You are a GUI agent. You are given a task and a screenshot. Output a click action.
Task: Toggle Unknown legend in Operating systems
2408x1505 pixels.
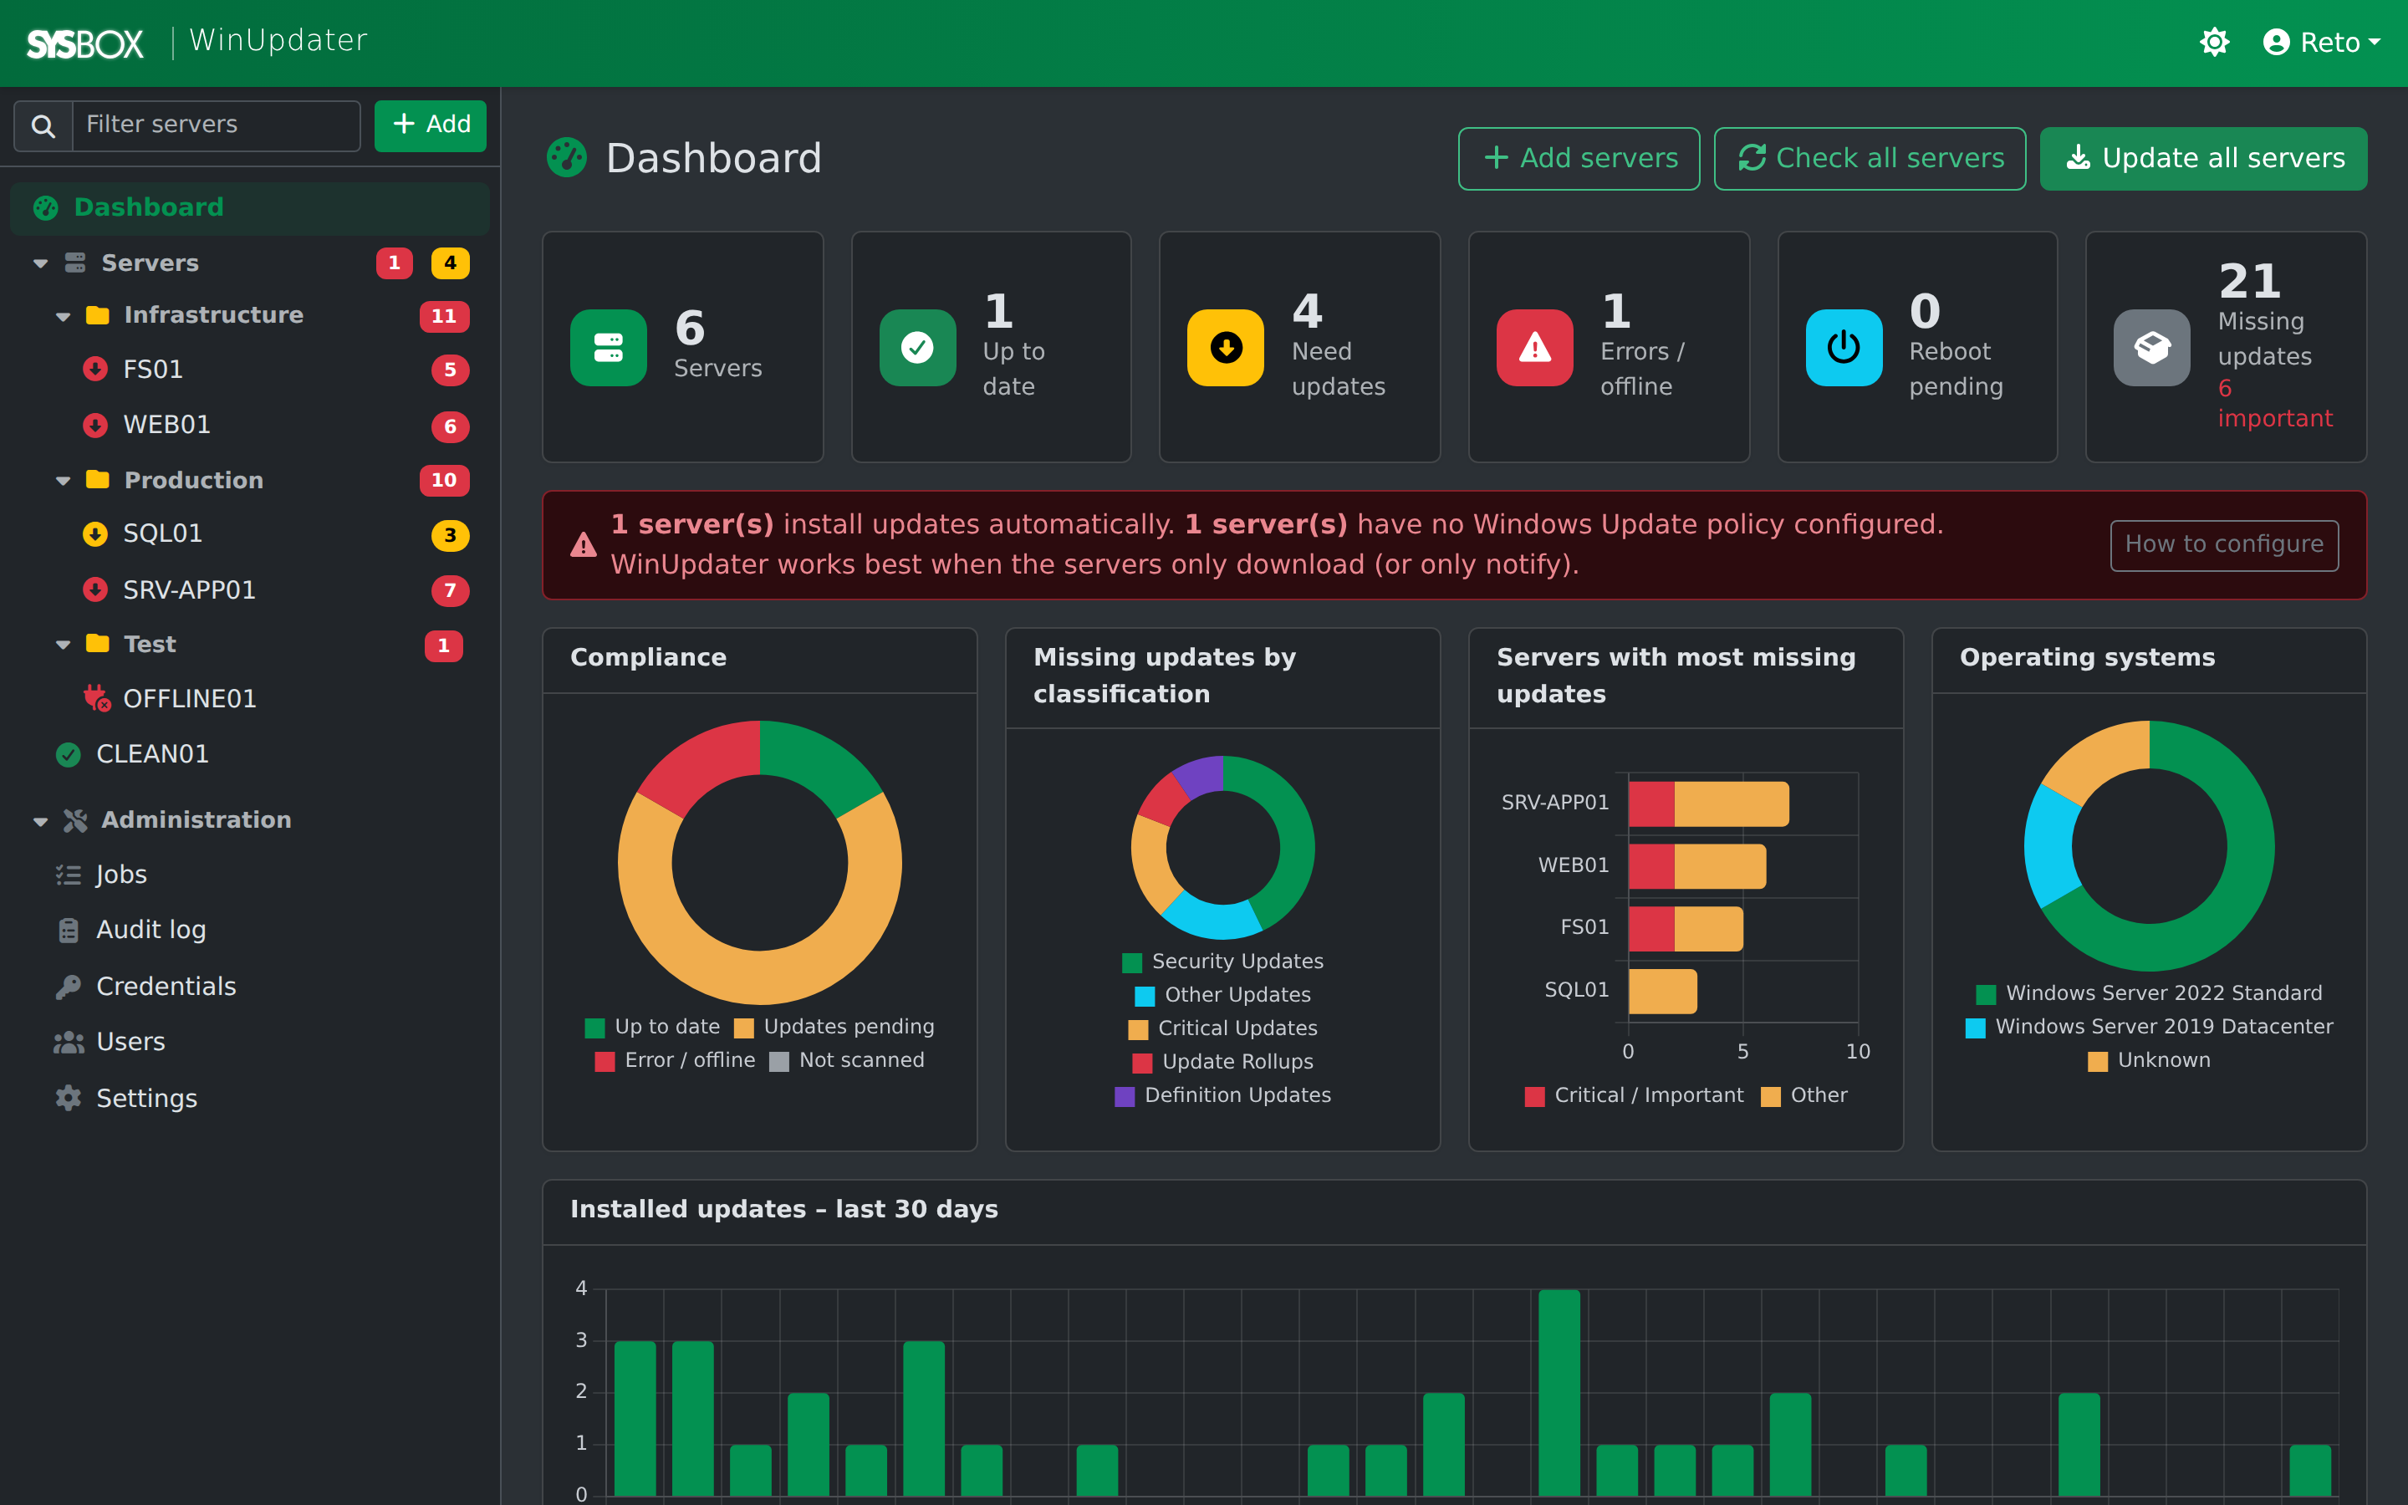coord(2150,1061)
